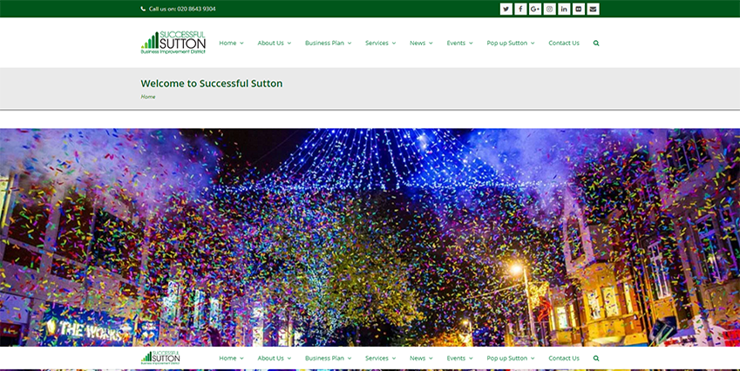Open the Flickr social icon
The width and height of the screenshot is (740, 371).
pos(579,9)
